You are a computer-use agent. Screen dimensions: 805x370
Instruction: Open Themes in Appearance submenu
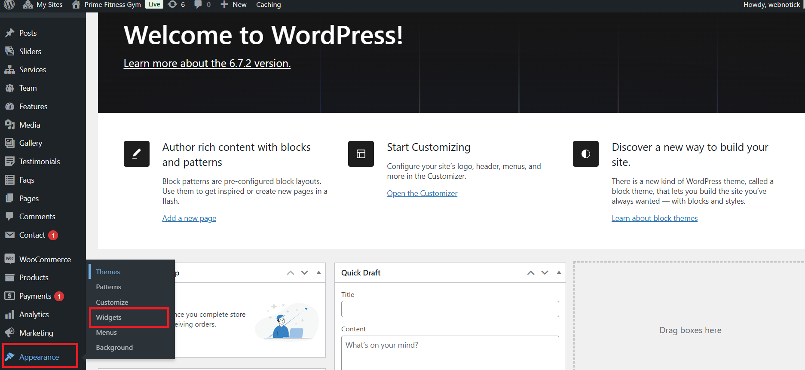click(108, 272)
